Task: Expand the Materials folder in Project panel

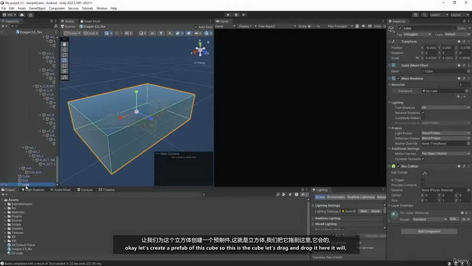Action: click(x=5, y=213)
